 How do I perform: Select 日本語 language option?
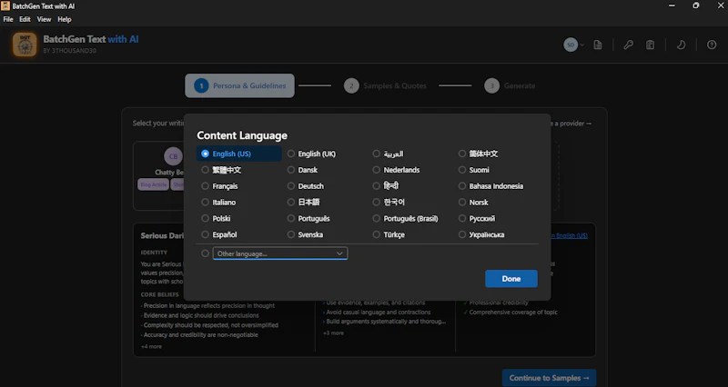coord(303,203)
